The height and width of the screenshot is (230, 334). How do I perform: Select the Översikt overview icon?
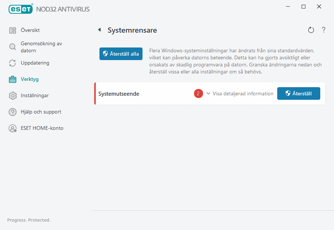pos(13,30)
